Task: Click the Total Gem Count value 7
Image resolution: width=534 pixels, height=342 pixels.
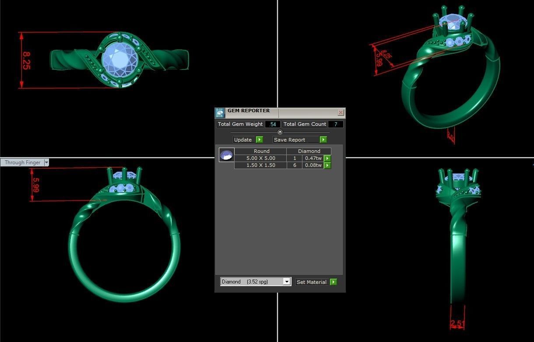Action: 336,124
